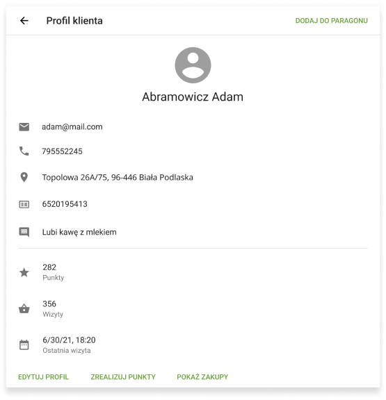
Task: Go back using the arrow icon
Action: point(24,20)
